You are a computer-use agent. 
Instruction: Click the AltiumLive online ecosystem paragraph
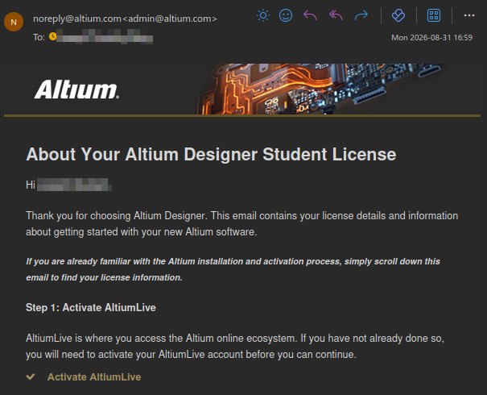point(235,346)
